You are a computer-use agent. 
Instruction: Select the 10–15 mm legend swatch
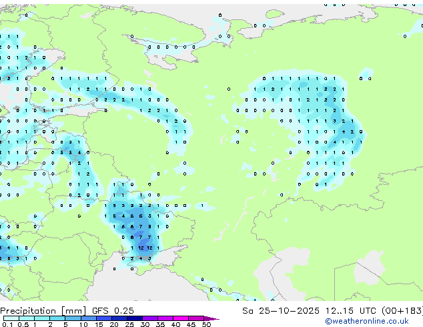(88, 318)
